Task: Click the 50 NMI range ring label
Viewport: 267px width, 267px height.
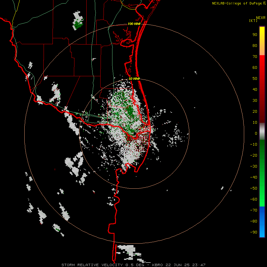Action: pos(134,79)
